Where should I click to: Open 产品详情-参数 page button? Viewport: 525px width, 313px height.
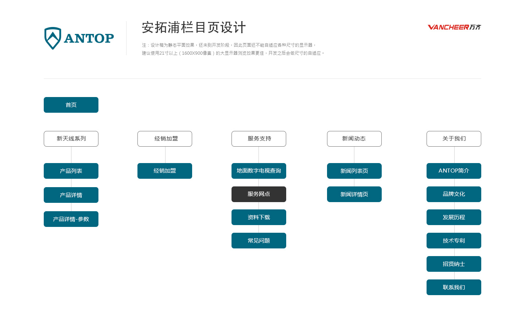point(71,219)
